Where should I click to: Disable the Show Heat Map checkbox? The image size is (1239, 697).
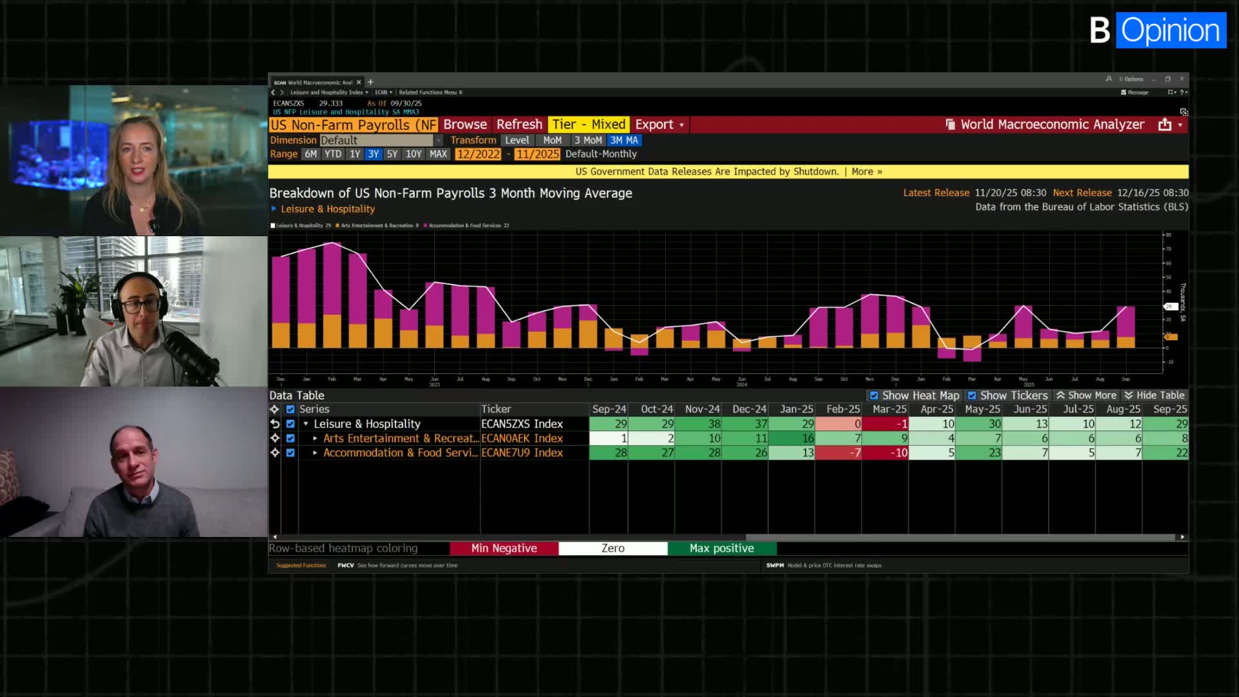point(875,395)
